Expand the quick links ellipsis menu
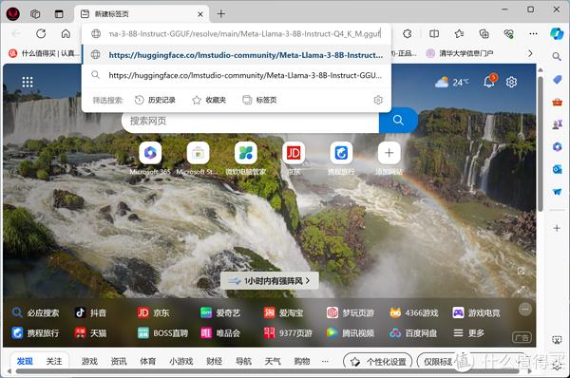Viewport: 570px width, 378px height. (525, 310)
